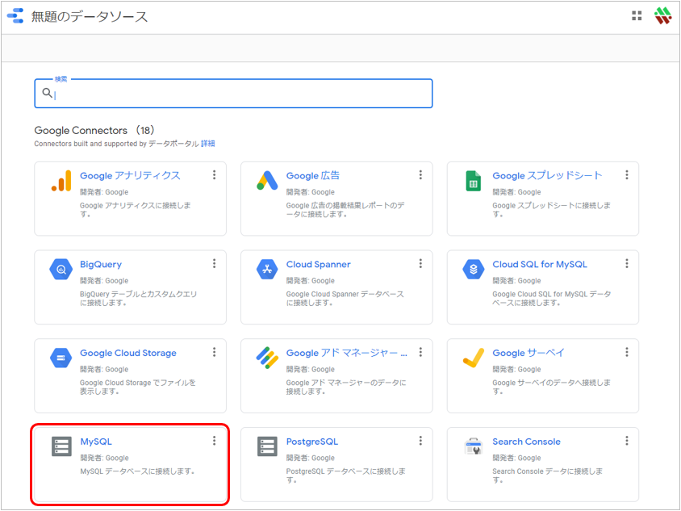Select the Cloud SQL for MySQL title
The image size is (681, 511).
(x=540, y=264)
